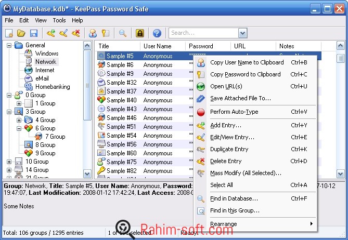Click the envelope icon of Sample #32
Image resolution: width=348 pixels, height=240 pixels.
coord(101,83)
